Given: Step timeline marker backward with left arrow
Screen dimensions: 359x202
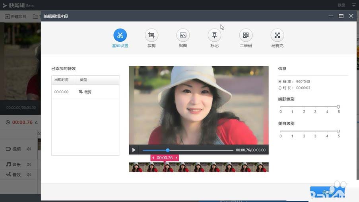Looking at the screenshot, I should coord(153,158).
